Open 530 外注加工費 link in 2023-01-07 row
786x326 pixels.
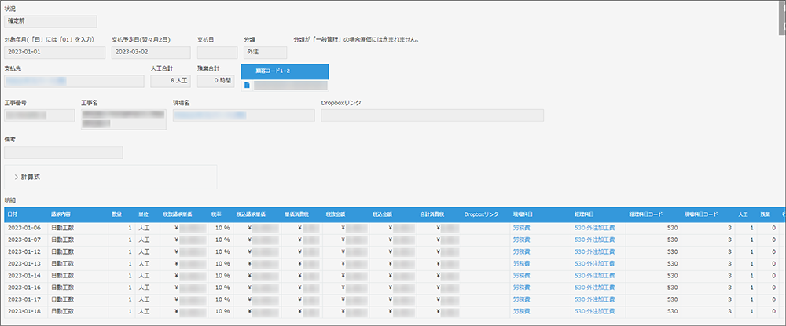point(594,239)
